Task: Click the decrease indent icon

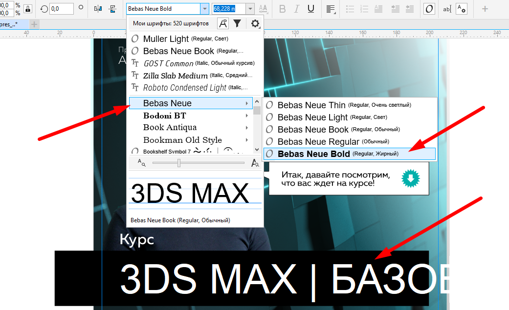Action: click(410, 9)
